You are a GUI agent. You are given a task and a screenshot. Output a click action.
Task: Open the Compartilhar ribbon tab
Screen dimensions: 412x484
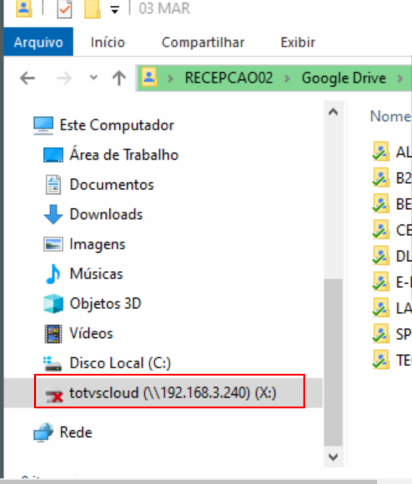pos(203,42)
